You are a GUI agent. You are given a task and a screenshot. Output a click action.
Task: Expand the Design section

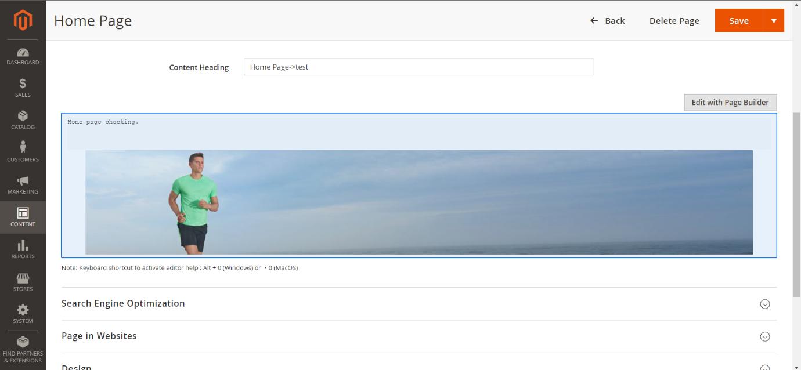pos(764,367)
